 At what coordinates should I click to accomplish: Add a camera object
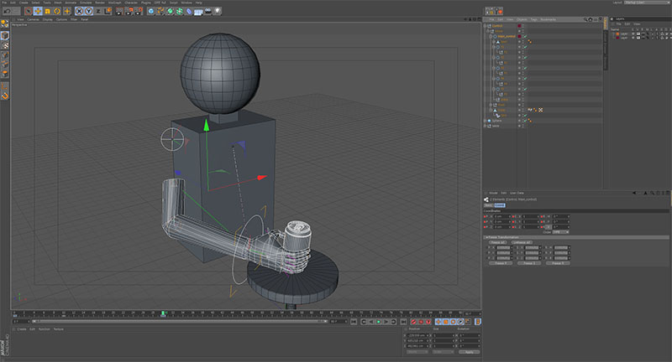[x=208, y=11]
